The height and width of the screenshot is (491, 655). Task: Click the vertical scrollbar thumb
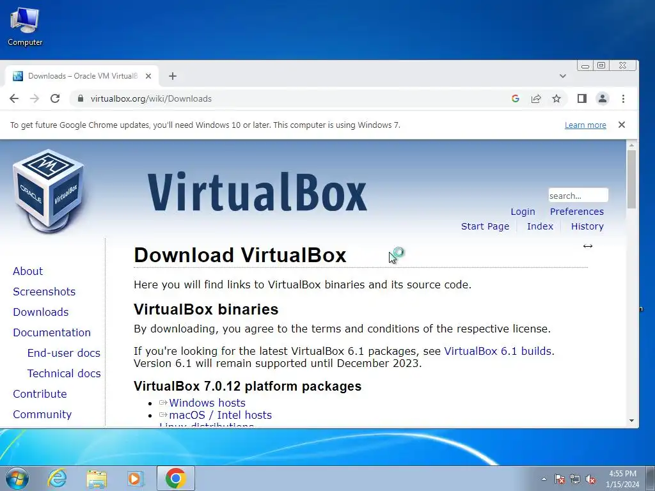coord(631,179)
